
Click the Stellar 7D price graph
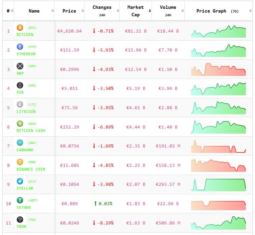coord(218,184)
